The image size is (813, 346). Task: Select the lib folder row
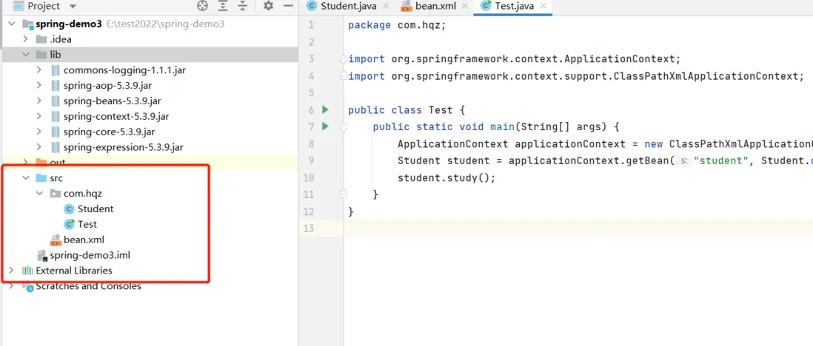pos(150,55)
